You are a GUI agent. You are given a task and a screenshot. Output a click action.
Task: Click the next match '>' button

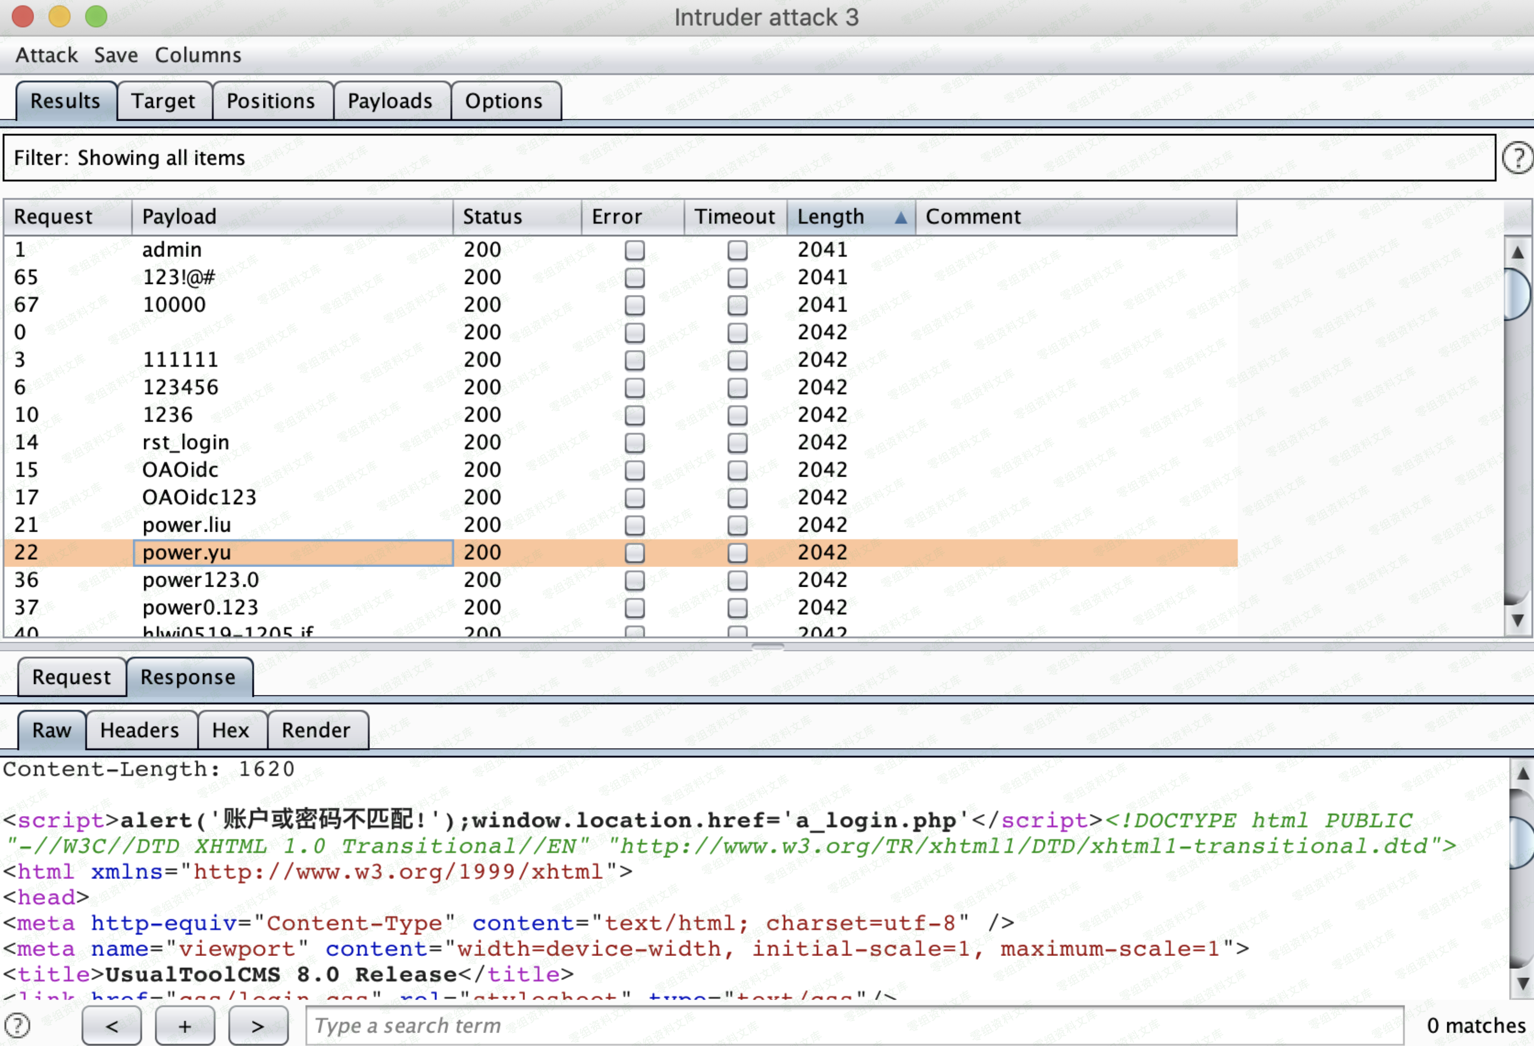click(x=258, y=1026)
